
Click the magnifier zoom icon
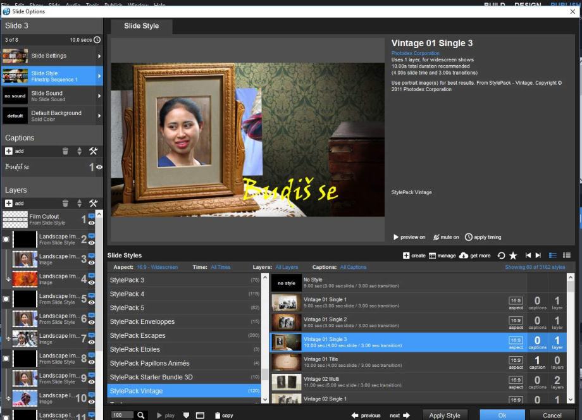(141, 416)
